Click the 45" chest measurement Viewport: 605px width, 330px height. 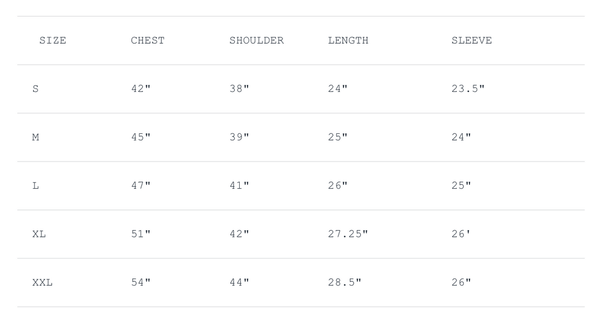(x=141, y=137)
